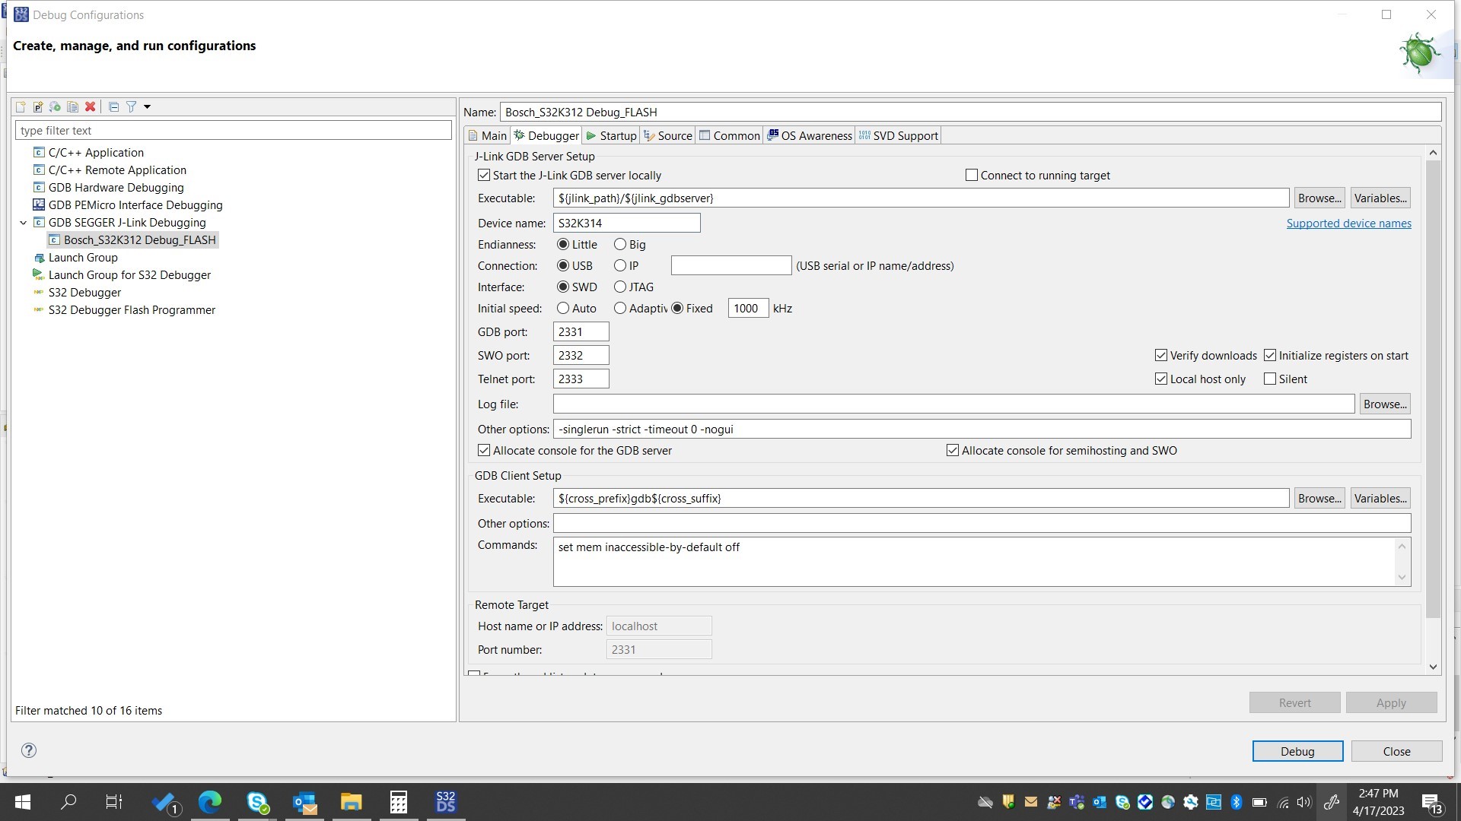Screen dimensions: 1461x821
Task: Click the help question mark icon
Action: pyautogui.click(x=29, y=750)
